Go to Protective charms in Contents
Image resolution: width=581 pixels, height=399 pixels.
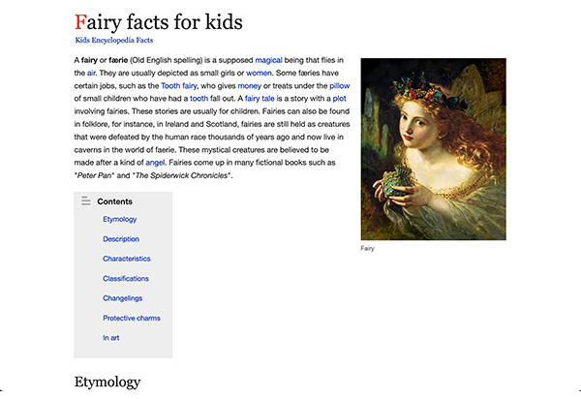point(132,318)
